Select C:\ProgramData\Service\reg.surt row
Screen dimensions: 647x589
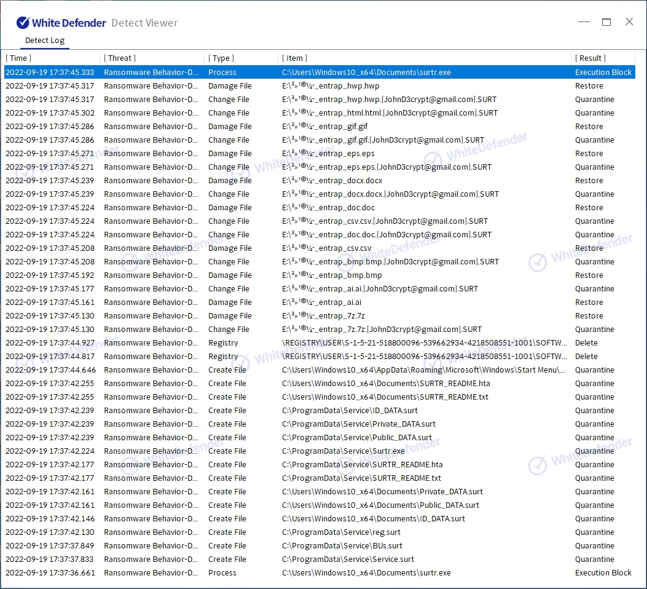pos(320,532)
